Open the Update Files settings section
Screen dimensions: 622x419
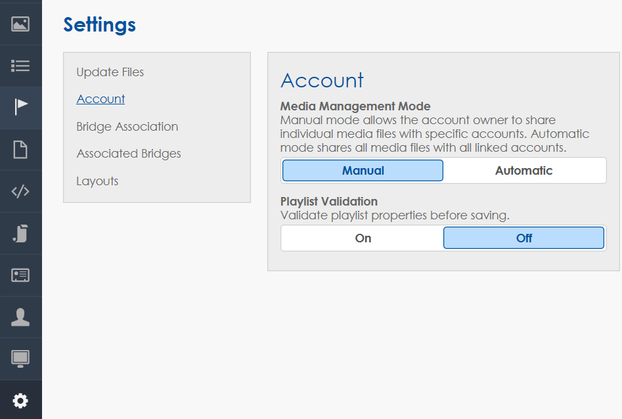110,72
